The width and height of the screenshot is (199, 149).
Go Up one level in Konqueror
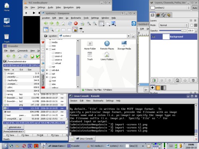(57, 23)
